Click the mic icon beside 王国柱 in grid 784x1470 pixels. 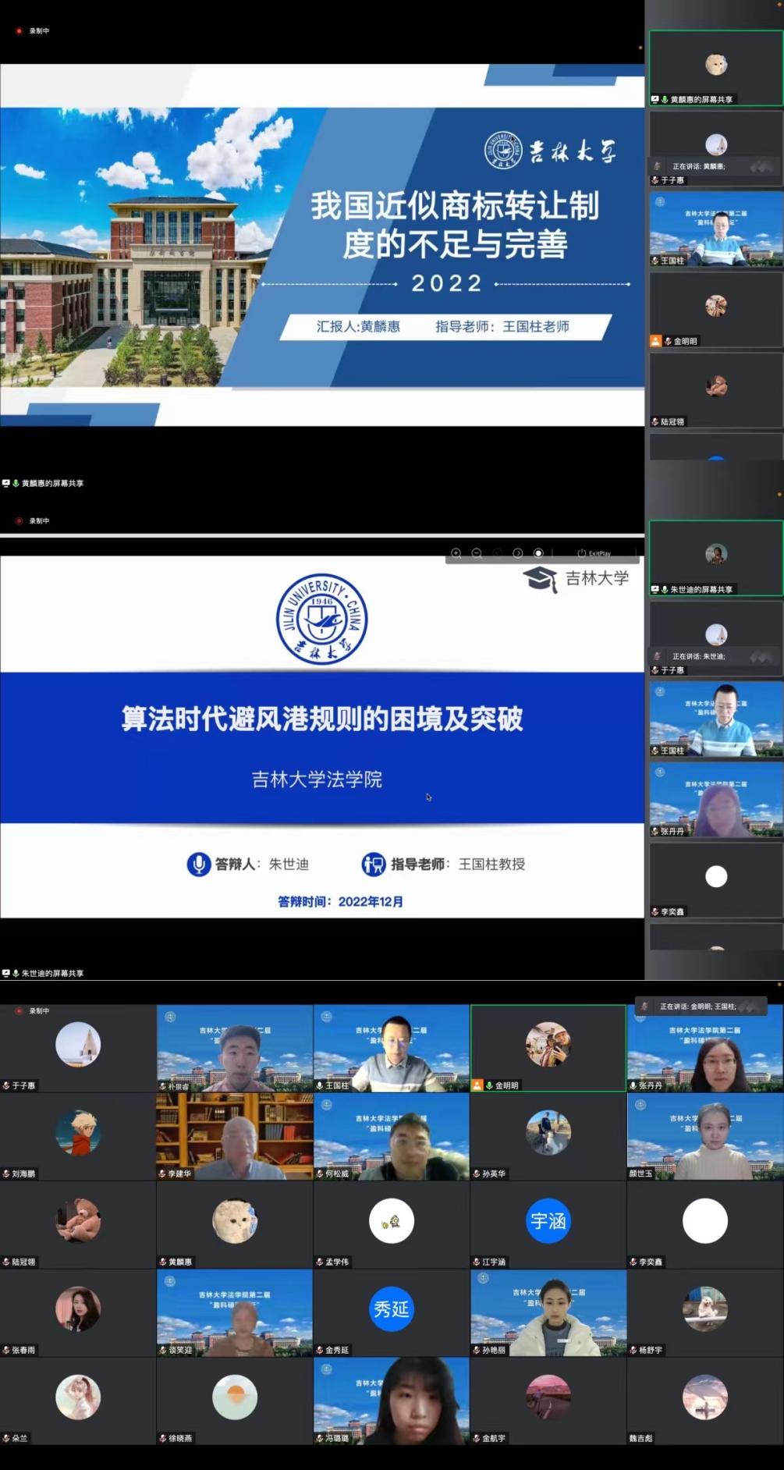[x=320, y=1085]
